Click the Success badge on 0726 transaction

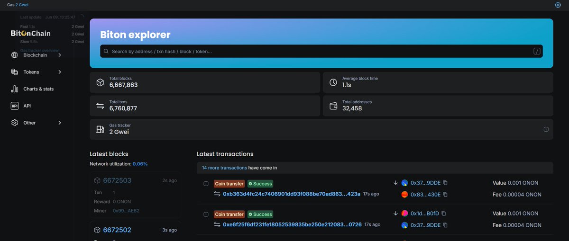[260, 214]
